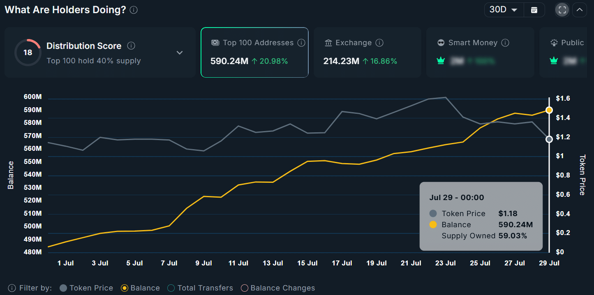Image resolution: width=594 pixels, height=295 pixels.
Task: Open the Smart Money card
Action: pos(480,53)
